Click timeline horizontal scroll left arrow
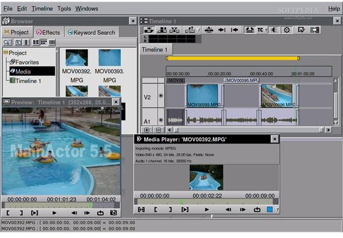Viewport: 343px width, 238px height. [169, 130]
